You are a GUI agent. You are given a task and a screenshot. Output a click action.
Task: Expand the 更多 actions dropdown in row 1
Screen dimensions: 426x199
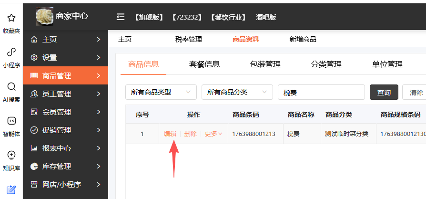click(x=213, y=134)
